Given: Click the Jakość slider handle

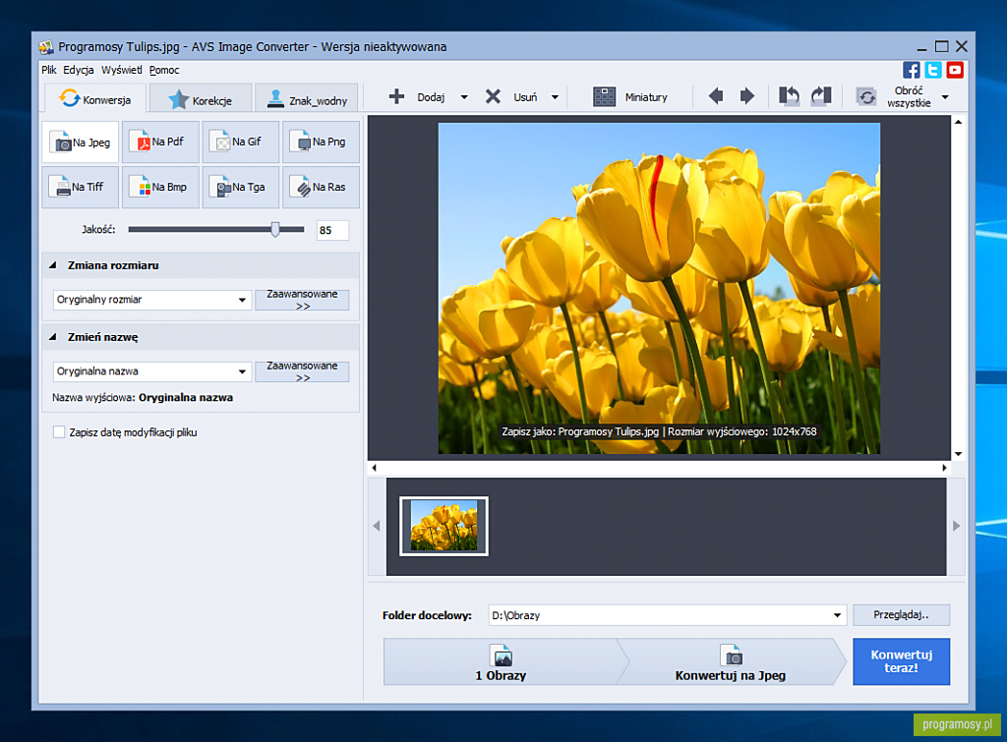Looking at the screenshot, I should (x=275, y=229).
